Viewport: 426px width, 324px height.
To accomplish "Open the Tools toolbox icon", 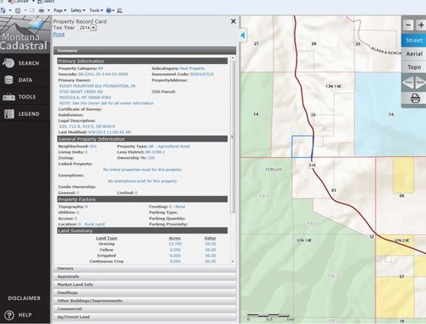I will pos(9,97).
